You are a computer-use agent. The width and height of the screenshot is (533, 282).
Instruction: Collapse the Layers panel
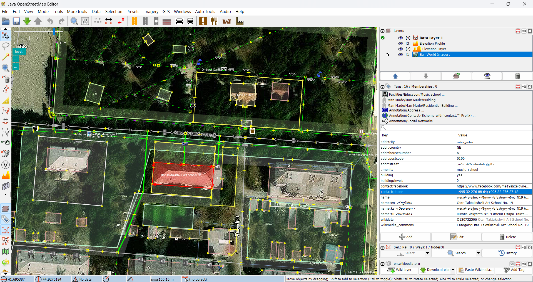click(x=382, y=31)
